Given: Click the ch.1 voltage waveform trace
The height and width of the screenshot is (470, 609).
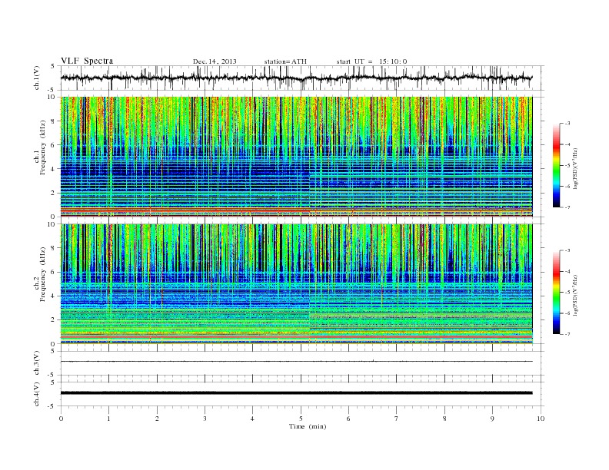Looking at the screenshot, I should pyautogui.click(x=296, y=78).
